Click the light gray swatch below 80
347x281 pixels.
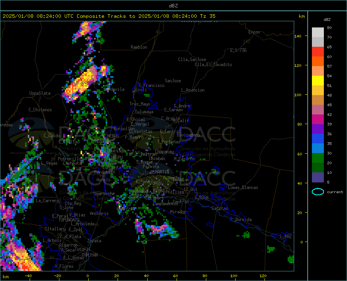pos(318,32)
